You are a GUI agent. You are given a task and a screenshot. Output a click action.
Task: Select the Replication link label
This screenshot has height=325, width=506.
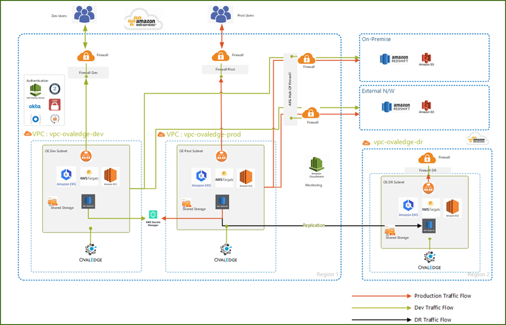pos(314,225)
